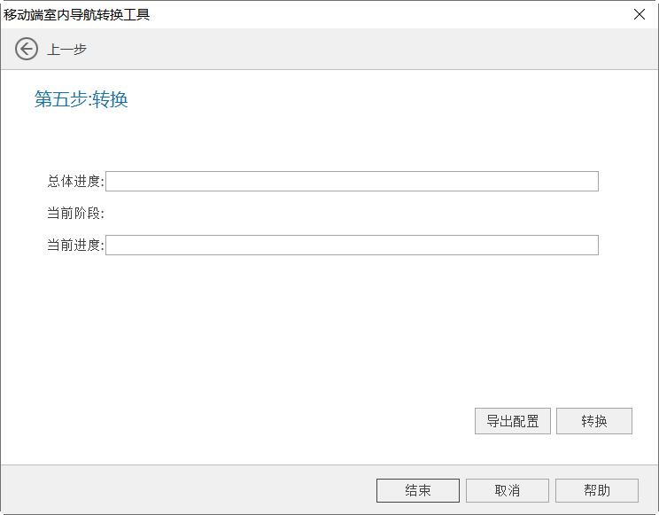This screenshot has height=515, width=659.
Task: Open help with the 帮助 button
Action: coord(596,490)
